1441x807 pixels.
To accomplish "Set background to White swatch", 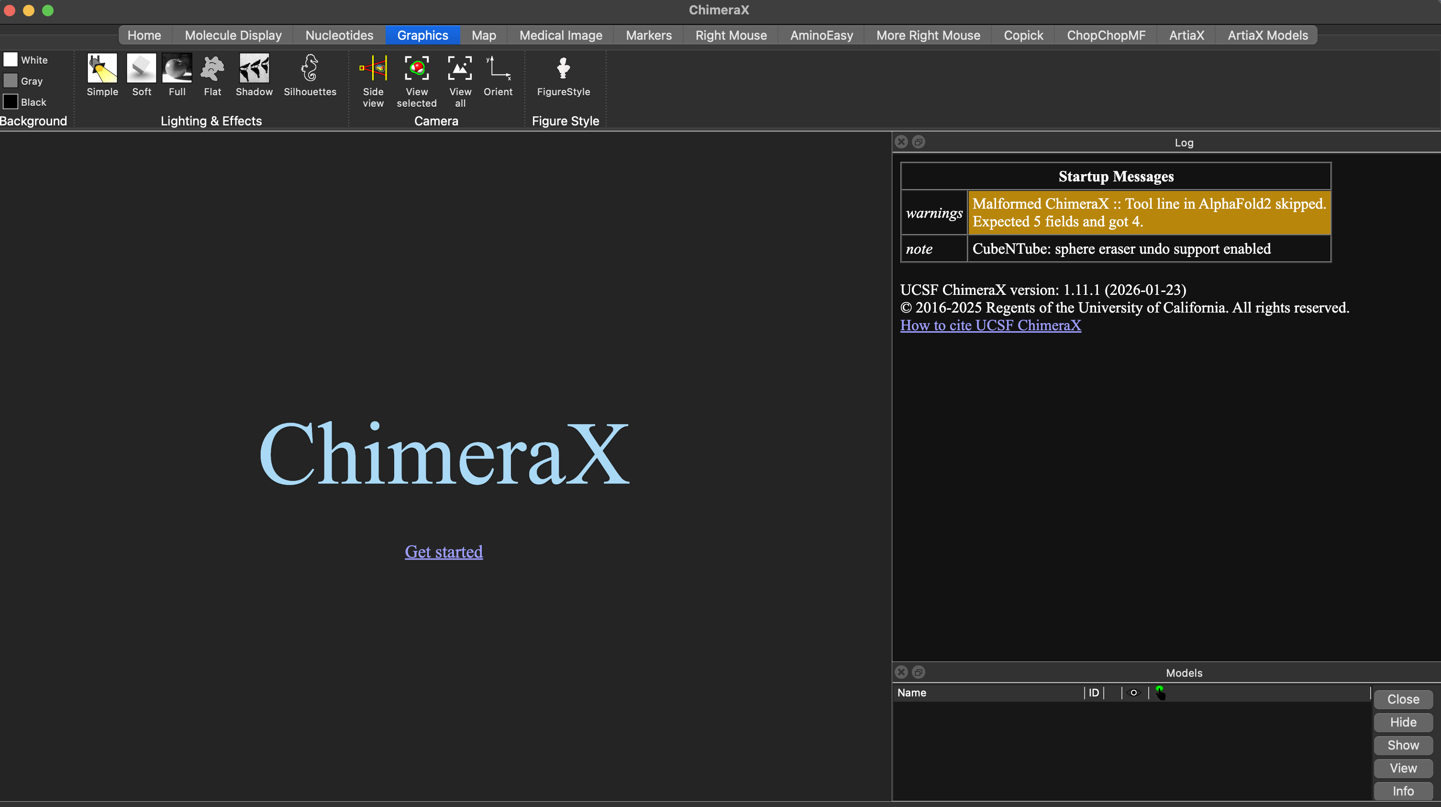I will tap(11, 59).
